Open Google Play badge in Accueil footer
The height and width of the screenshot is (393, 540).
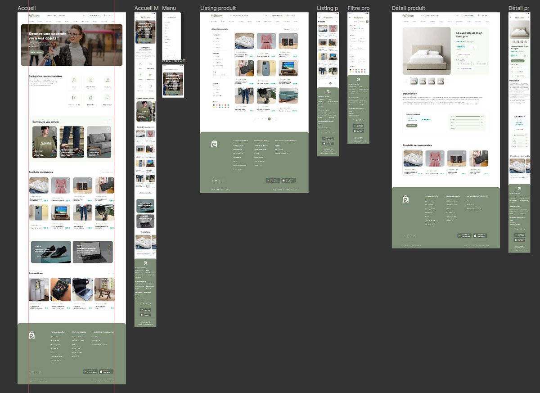(x=90, y=372)
